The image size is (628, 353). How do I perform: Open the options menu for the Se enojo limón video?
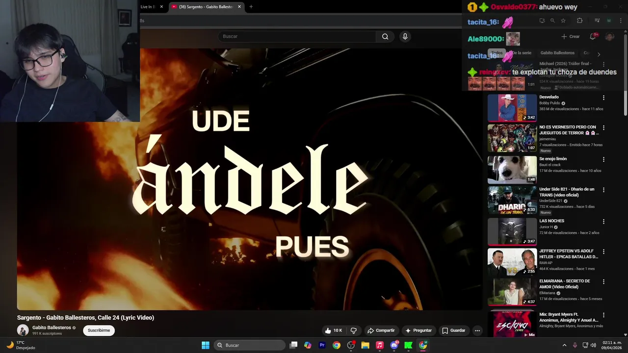pyautogui.click(x=603, y=159)
